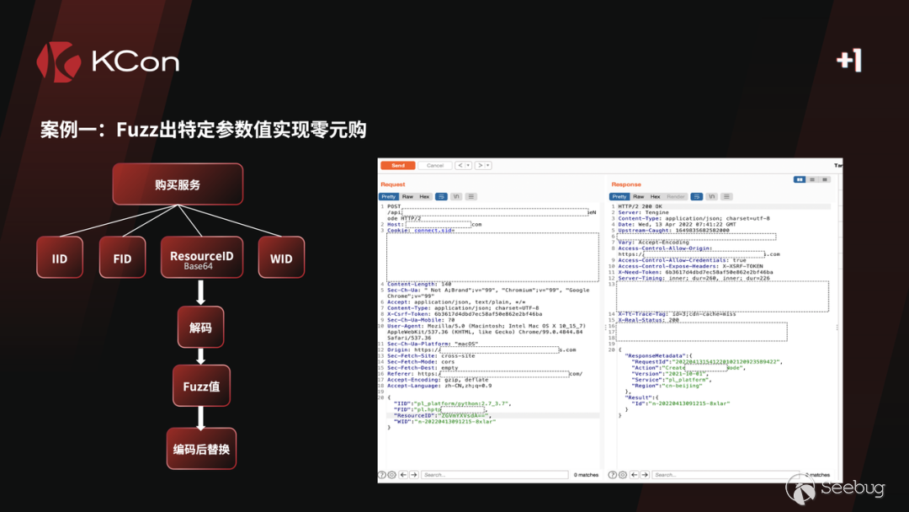909x512 pixels.
Task: Switch to combined tabbed layout view
Action: point(825,179)
